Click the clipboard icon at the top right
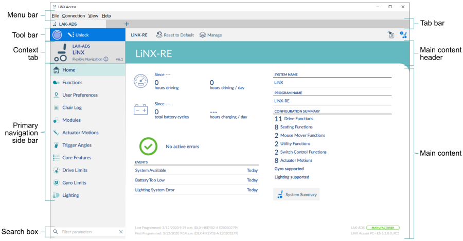The height and width of the screenshot is (241, 463). tap(391, 35)
